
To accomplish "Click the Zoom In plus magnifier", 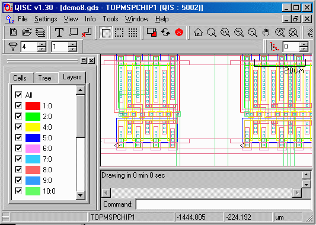I will [x=239, y=33].
